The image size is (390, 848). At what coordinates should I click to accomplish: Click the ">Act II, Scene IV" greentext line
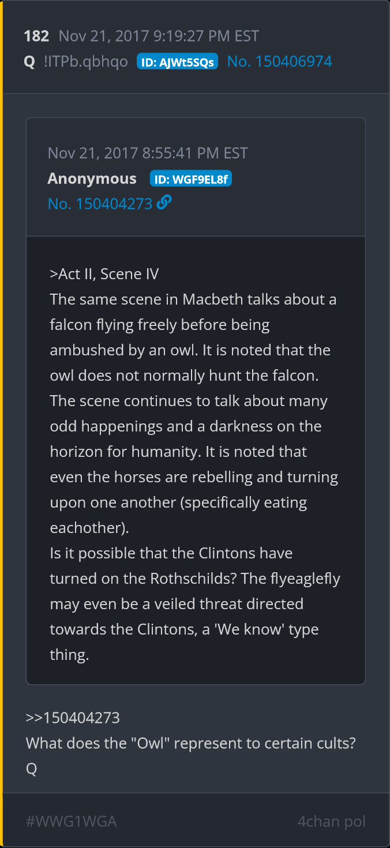tap(104, 274)
